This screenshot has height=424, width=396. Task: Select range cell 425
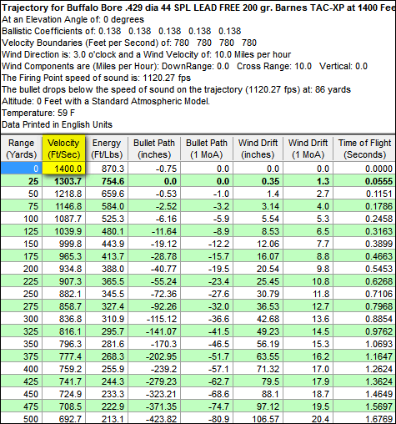point(21,381)
